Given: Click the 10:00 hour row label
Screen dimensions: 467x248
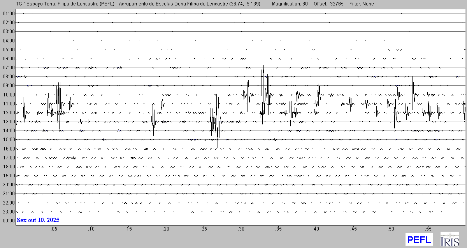Looking at the screenshot, I should click(9, 95).
